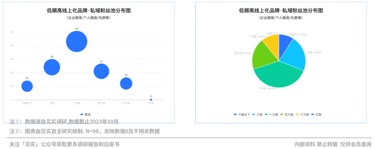Click footer text 关注「见实」公众号获取更多调研报告和白皮书
Viewport: 374px width, 149px height.
point(64,144)
